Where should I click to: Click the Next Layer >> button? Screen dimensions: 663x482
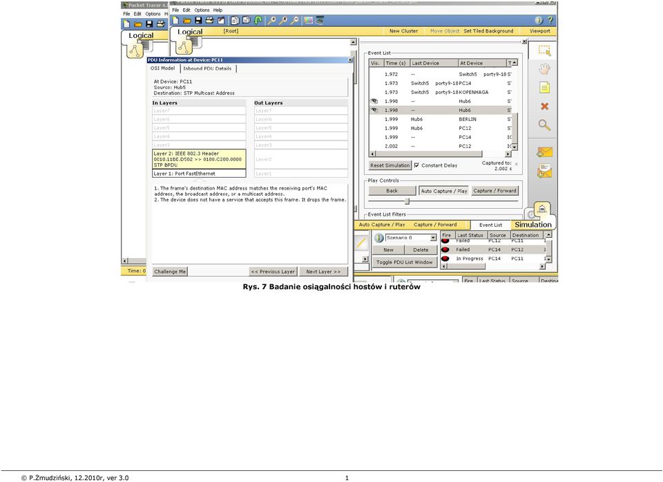click(323, 272)
